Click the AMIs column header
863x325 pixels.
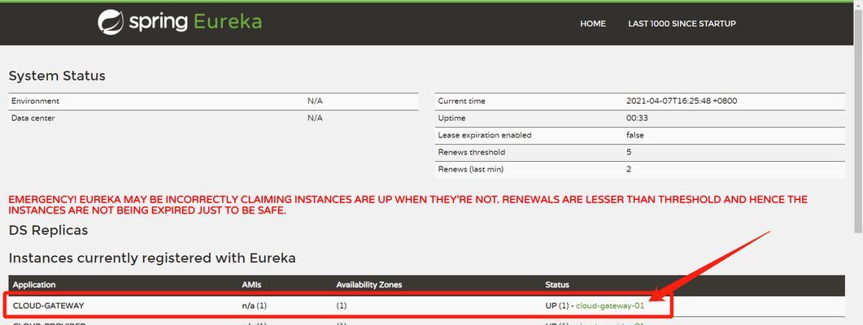pos(251,285)
